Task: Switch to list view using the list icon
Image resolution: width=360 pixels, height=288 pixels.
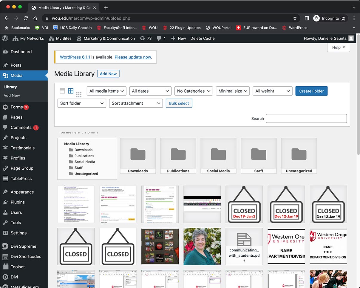Action: (x=62, y=91)
